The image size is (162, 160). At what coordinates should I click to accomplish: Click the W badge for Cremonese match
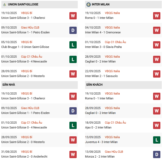[157, 30]
